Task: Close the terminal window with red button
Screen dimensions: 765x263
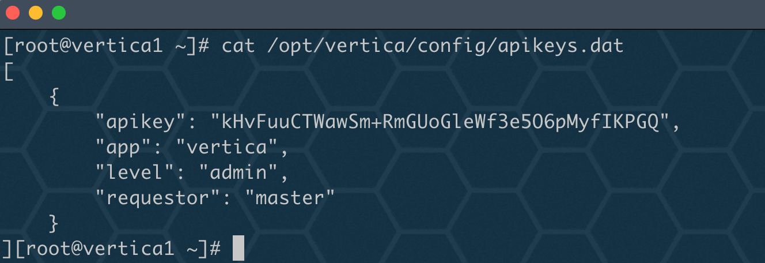Action: point(12,12)
